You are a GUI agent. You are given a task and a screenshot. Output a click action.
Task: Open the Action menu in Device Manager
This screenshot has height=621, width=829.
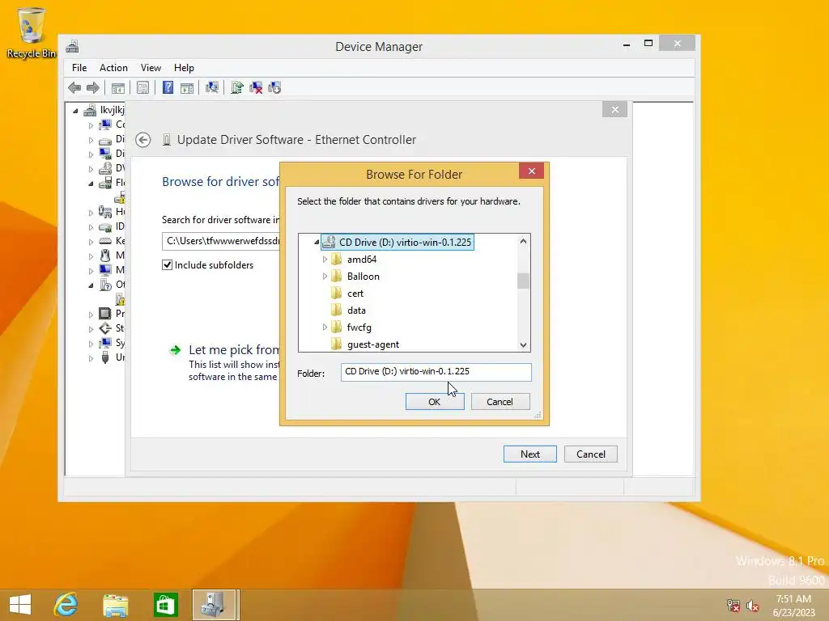coord(113,68)
